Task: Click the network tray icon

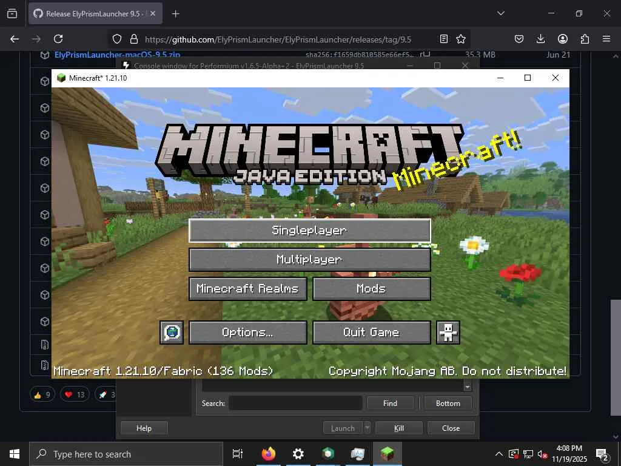Action: [x=528, y=454]
